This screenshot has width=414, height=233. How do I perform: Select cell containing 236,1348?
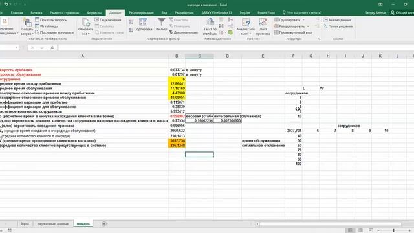point(177,146)
